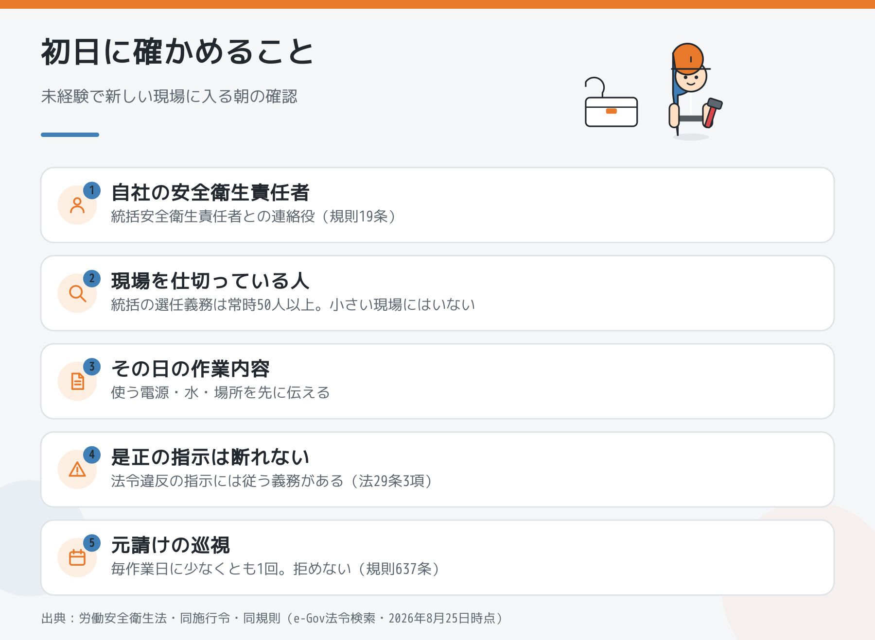
Task: Click the number 5 badge
Action: [x=92, y=543]
